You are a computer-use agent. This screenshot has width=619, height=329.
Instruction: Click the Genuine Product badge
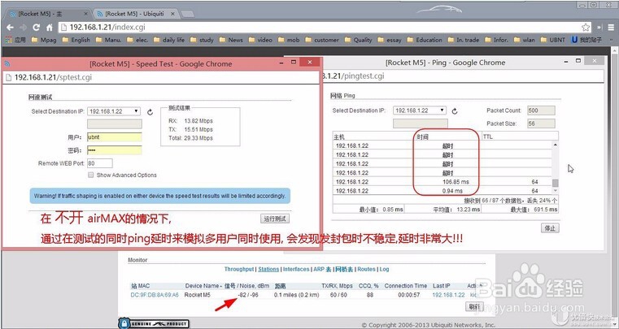(154, 323)
